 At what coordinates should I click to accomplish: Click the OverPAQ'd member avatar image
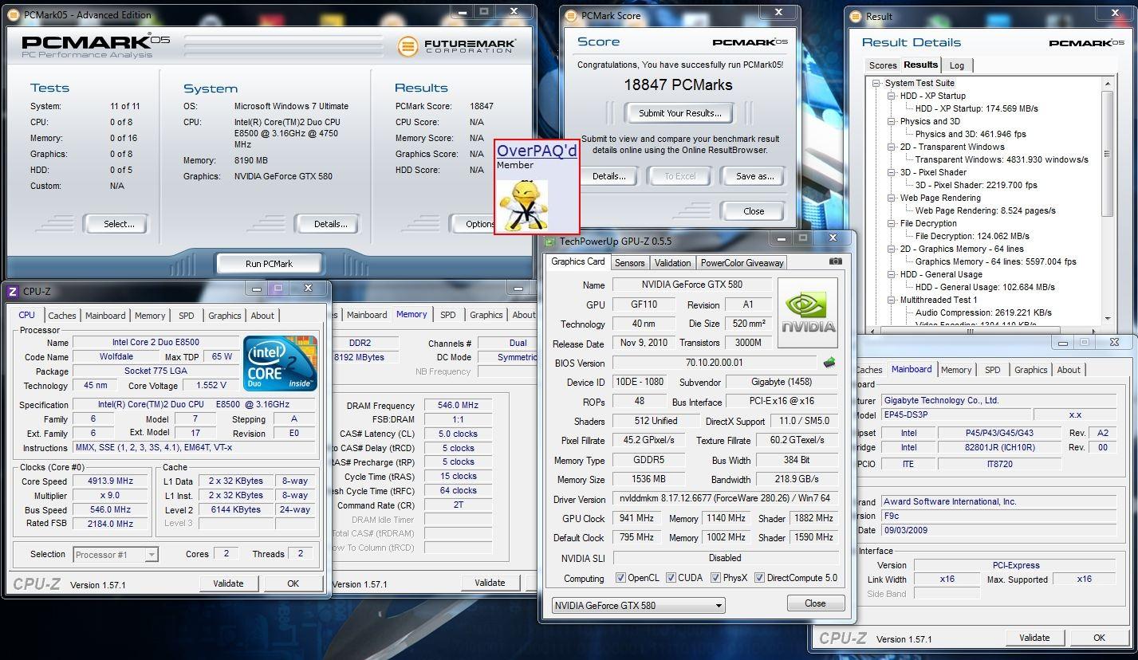[x=523, y=204]
